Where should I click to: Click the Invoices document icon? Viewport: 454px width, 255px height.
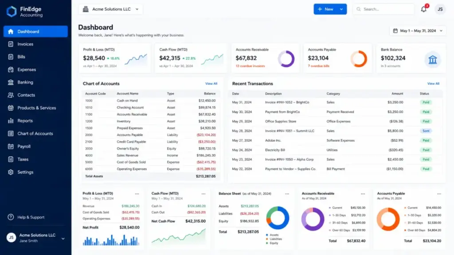point(11,44)
